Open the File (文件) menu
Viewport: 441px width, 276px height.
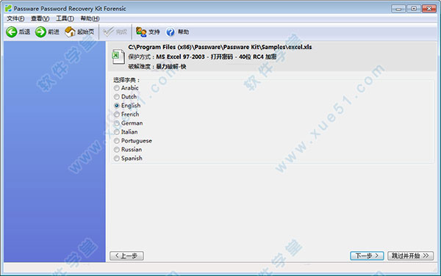click(x=15, y=18)
